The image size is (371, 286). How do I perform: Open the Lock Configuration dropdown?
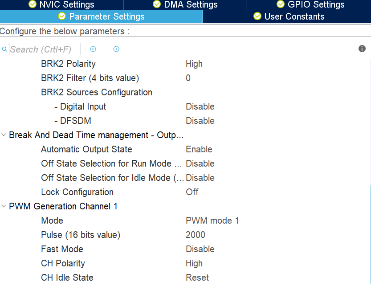click(192, 192)
